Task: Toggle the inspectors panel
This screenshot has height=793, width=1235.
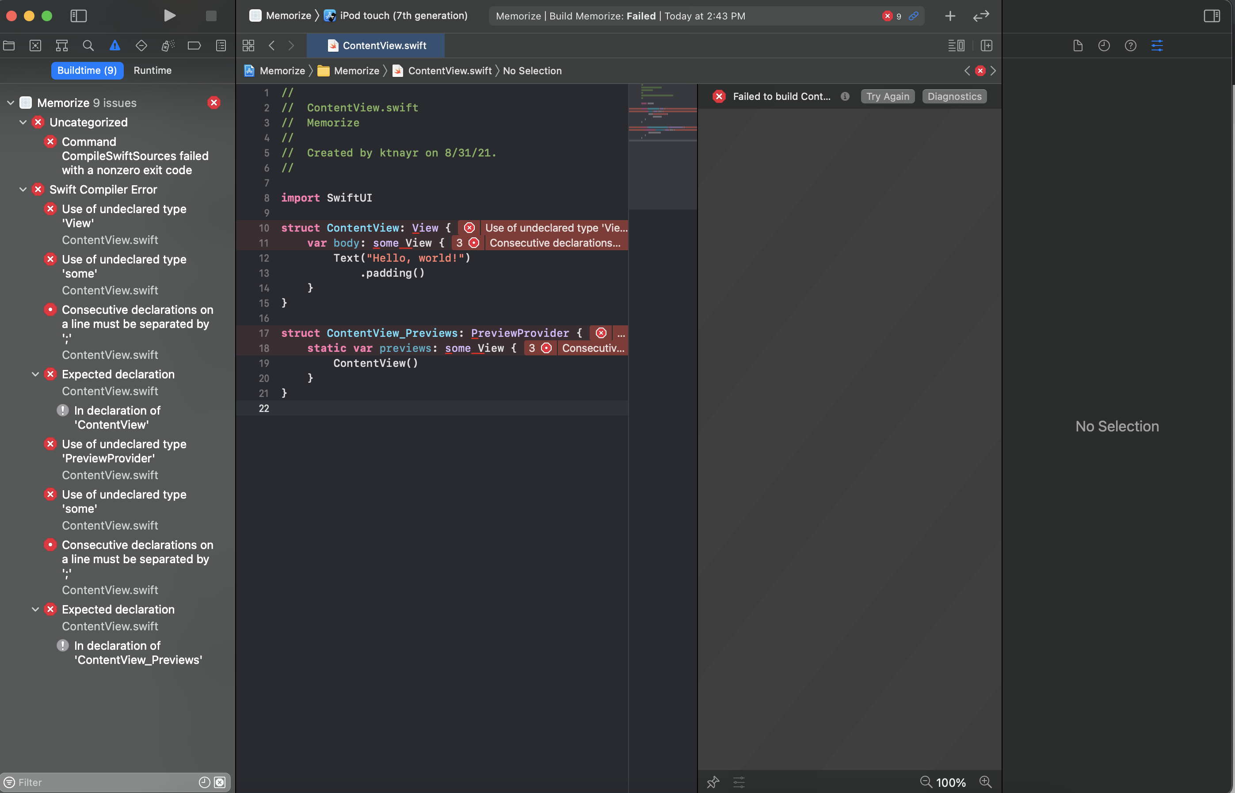Action: tap(1212, 15)
